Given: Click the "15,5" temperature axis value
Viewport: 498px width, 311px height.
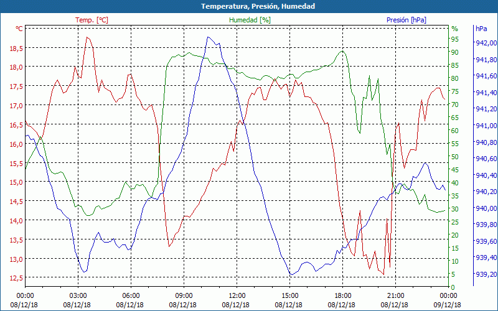Looking at the screenshot, I should click(x=17, y=164).
